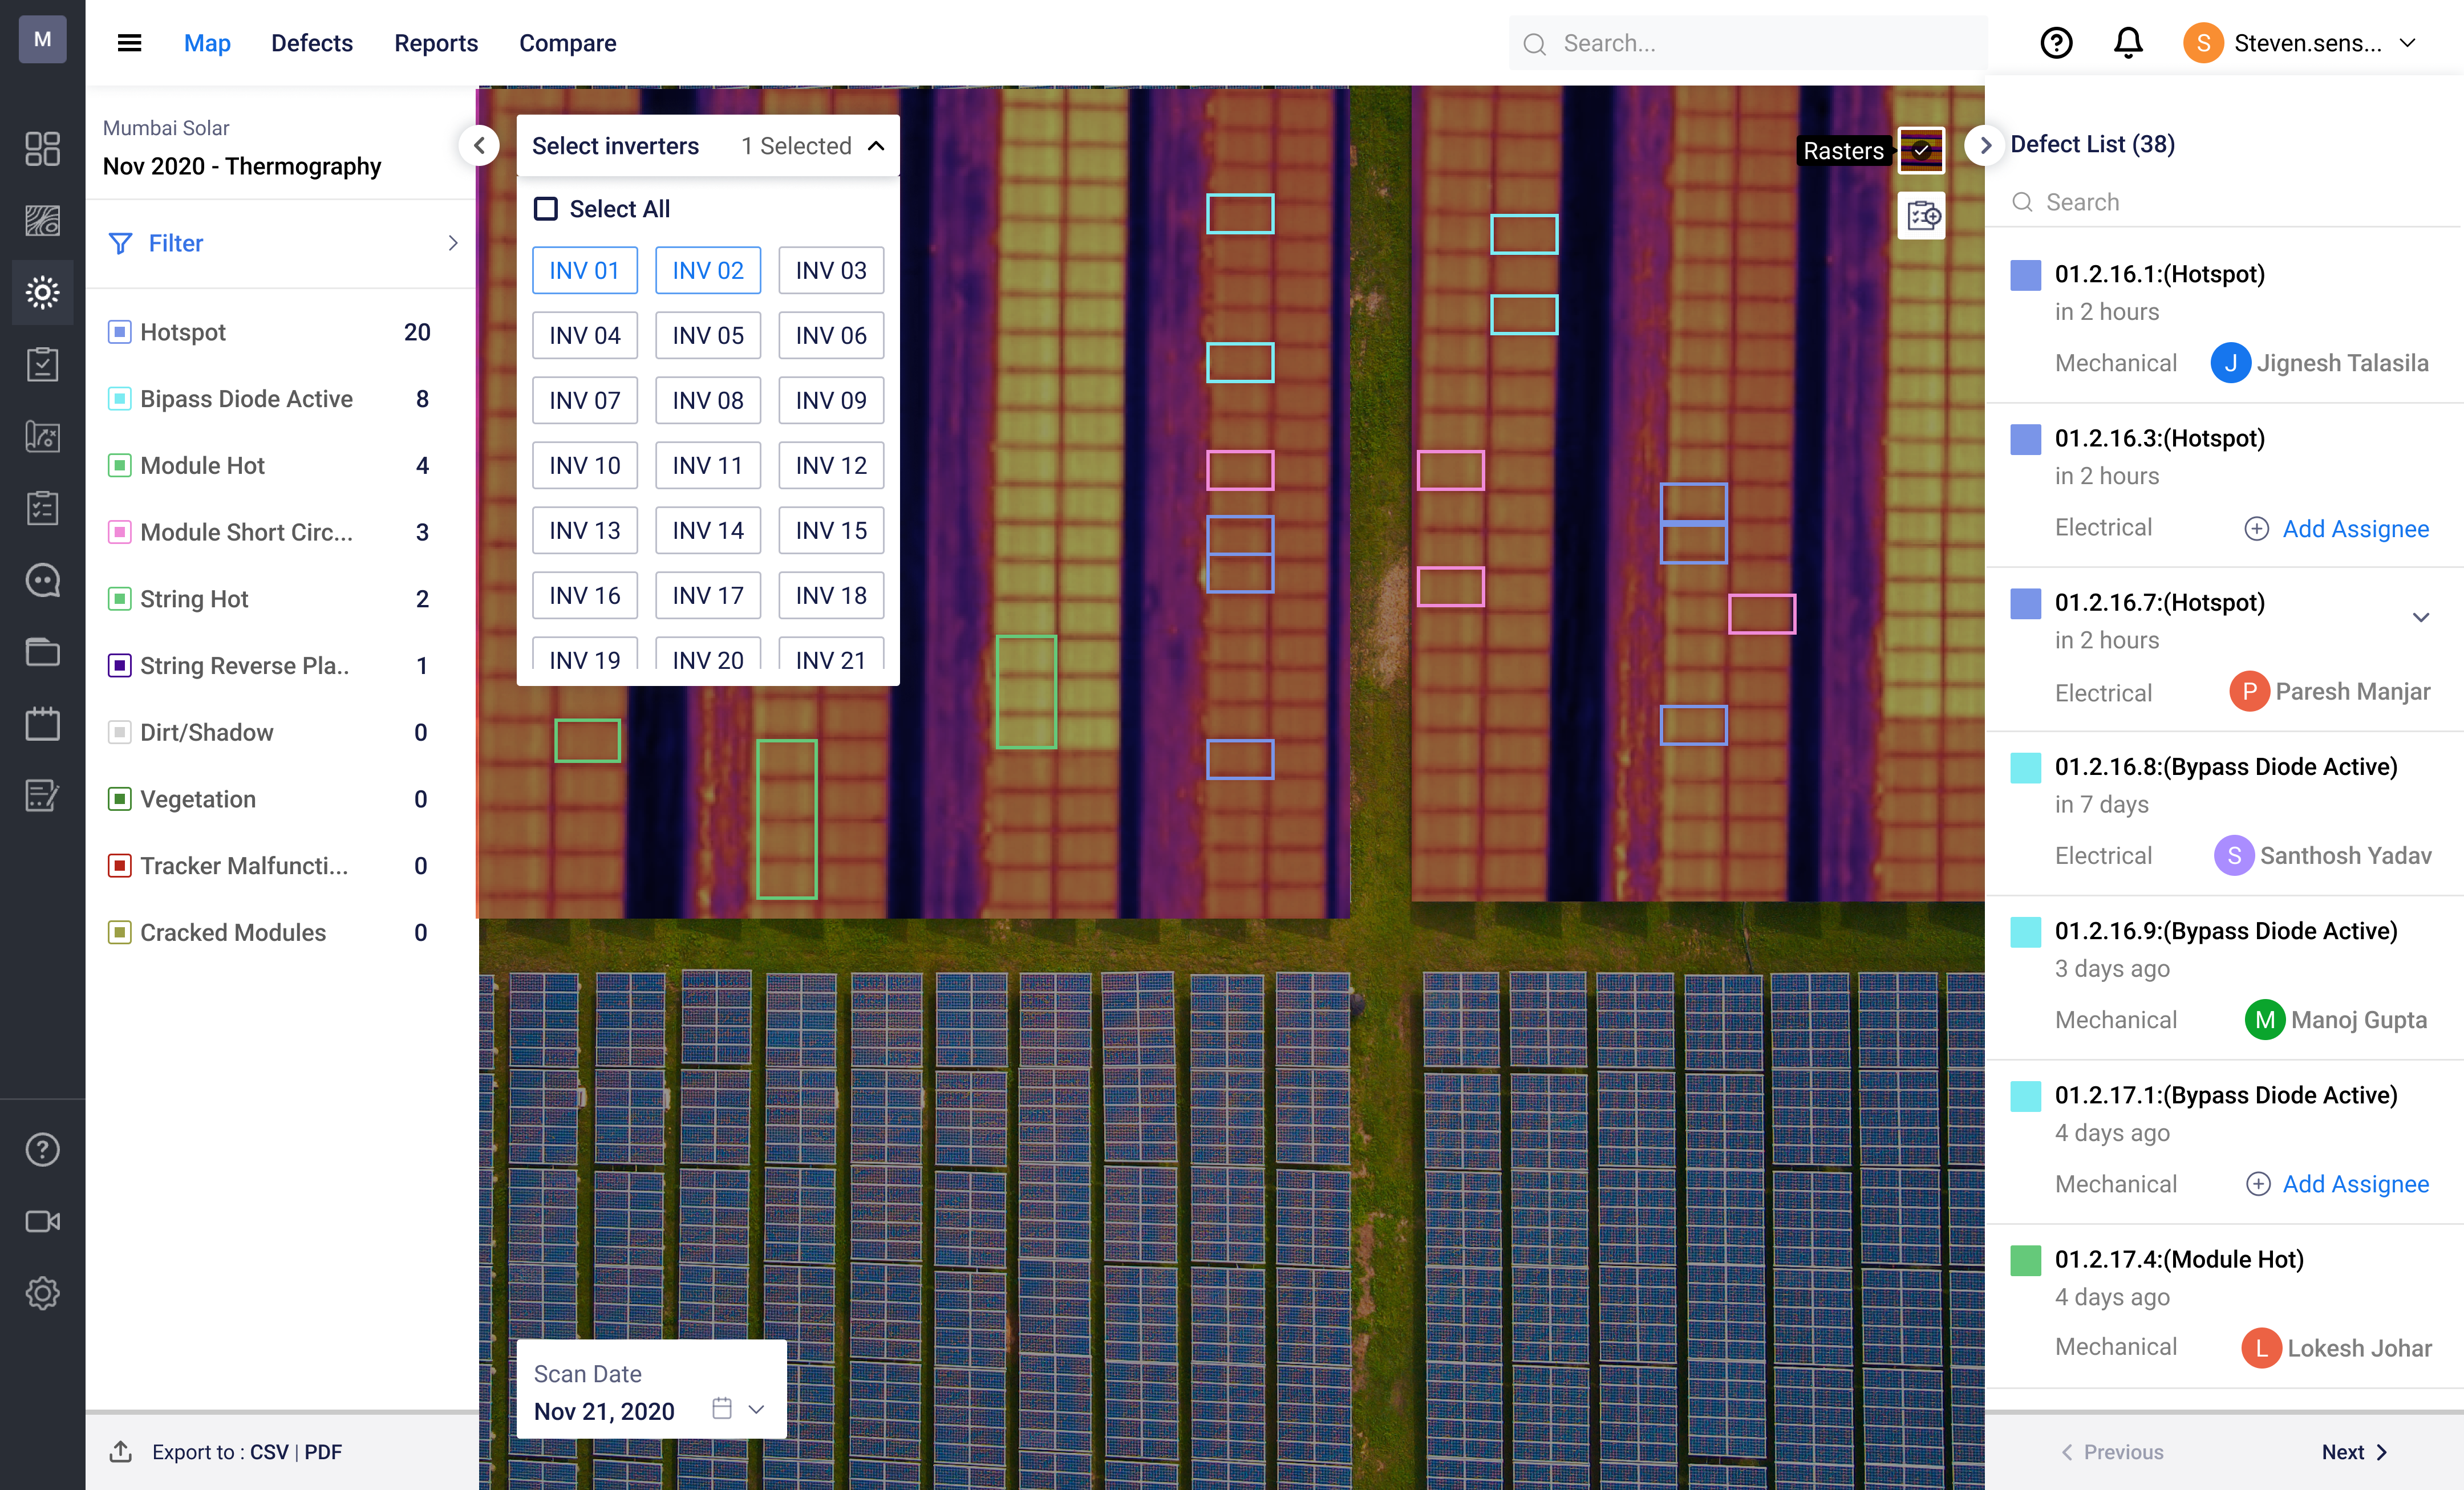
Task: Click the notifications bell icon
Action: [2127, 43]
